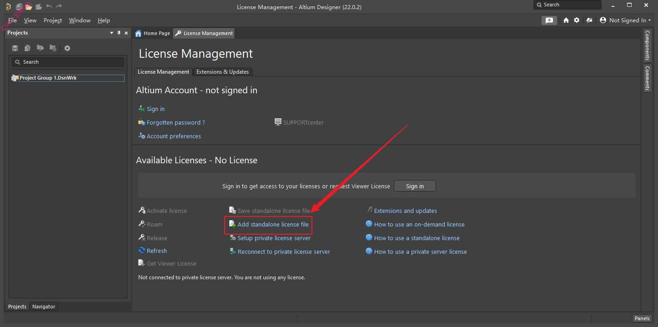Open the Comments side panel tab

pyautogui.click(x=647, y=78)
